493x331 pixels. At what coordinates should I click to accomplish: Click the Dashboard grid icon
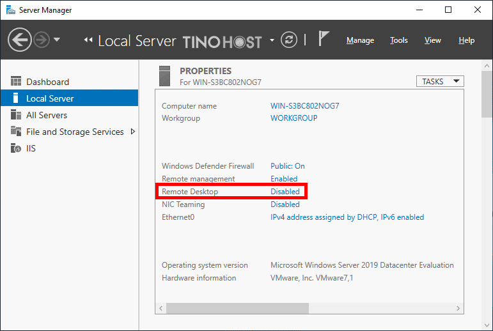tap(16, 81)
